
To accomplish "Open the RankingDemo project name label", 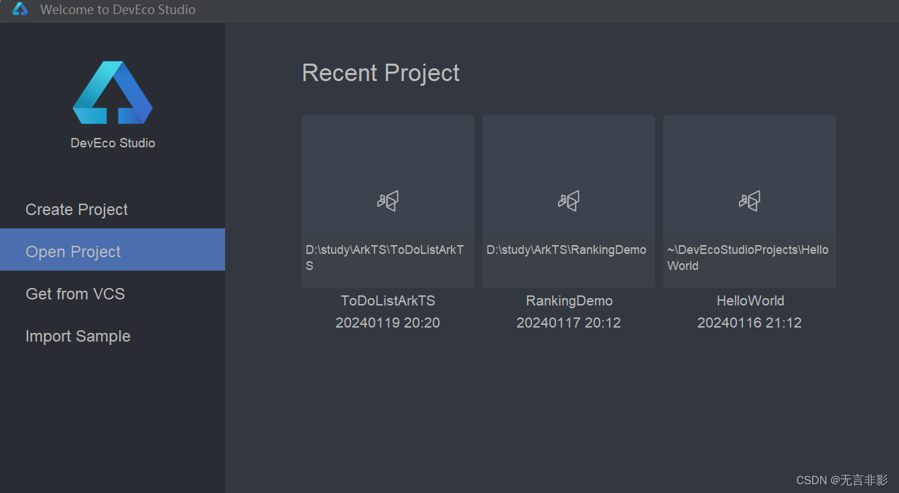I will click(569, 301).
